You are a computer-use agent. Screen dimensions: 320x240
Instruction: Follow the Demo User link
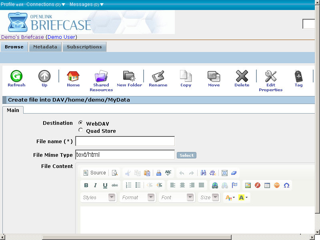pos(61,37)
